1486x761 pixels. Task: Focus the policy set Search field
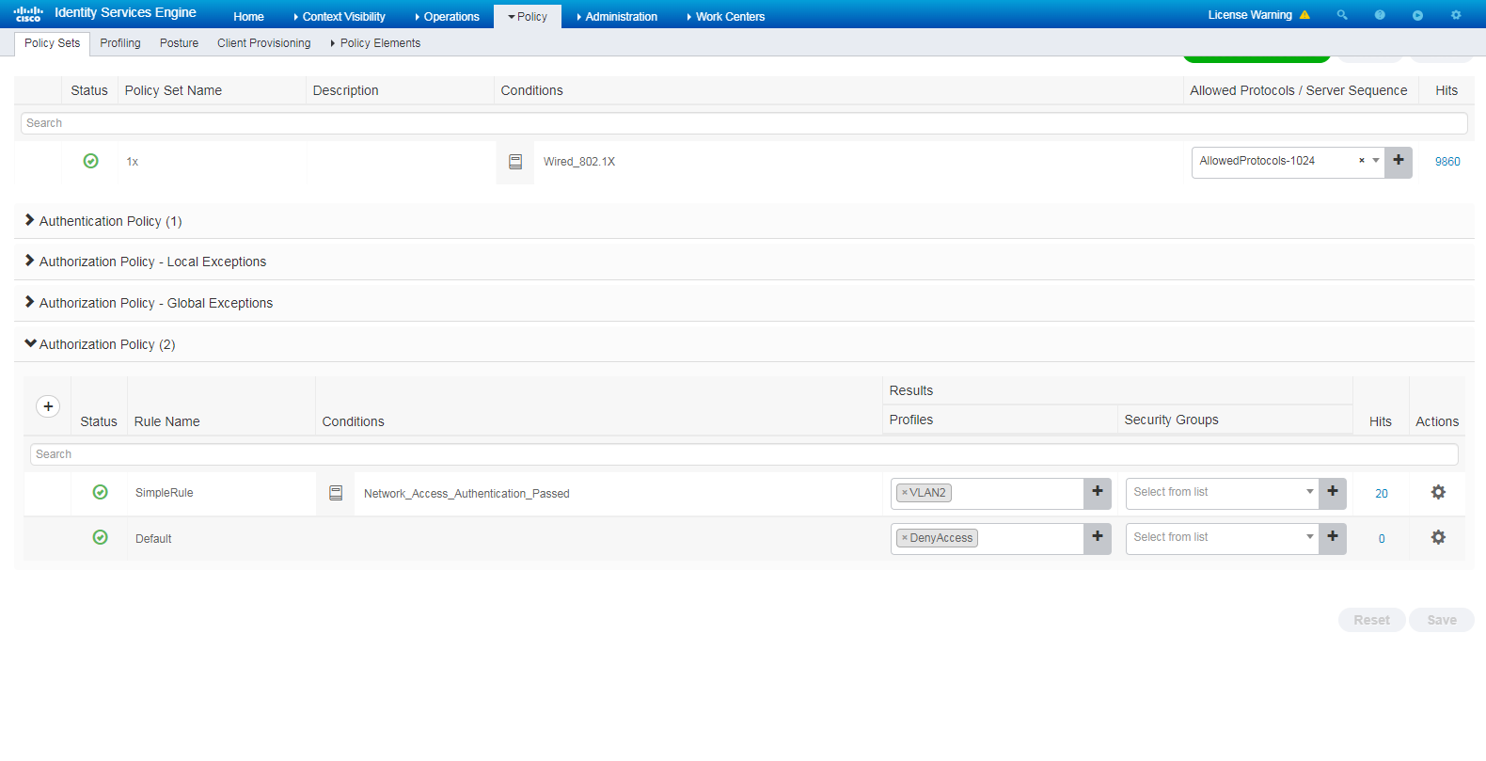[744, 123]
